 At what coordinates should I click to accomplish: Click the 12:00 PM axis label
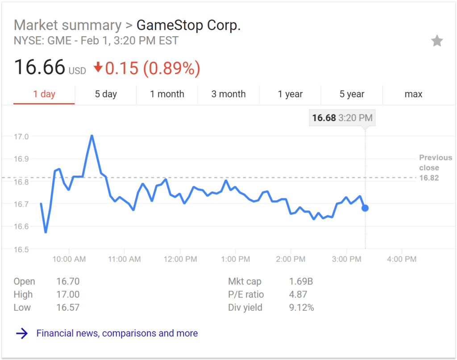(x=180, y=259)
